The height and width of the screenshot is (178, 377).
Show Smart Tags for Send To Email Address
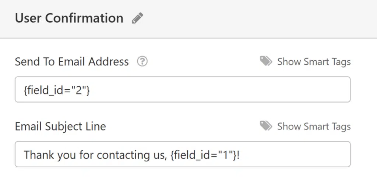pos(314,62)
